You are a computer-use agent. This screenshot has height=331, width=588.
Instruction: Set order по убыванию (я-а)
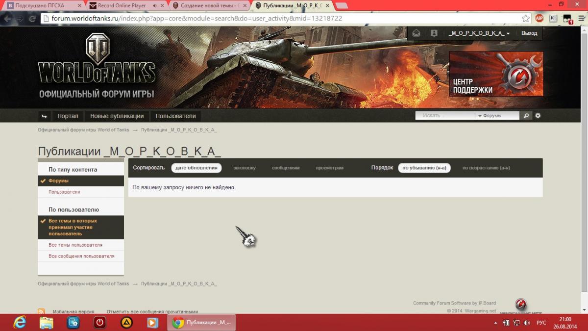tap(424, 168)
